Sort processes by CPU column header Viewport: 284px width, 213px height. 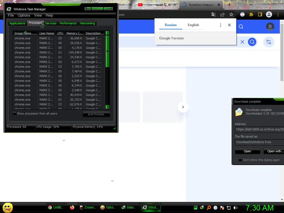60,33
